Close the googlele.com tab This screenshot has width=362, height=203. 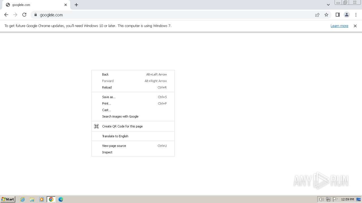66,5
